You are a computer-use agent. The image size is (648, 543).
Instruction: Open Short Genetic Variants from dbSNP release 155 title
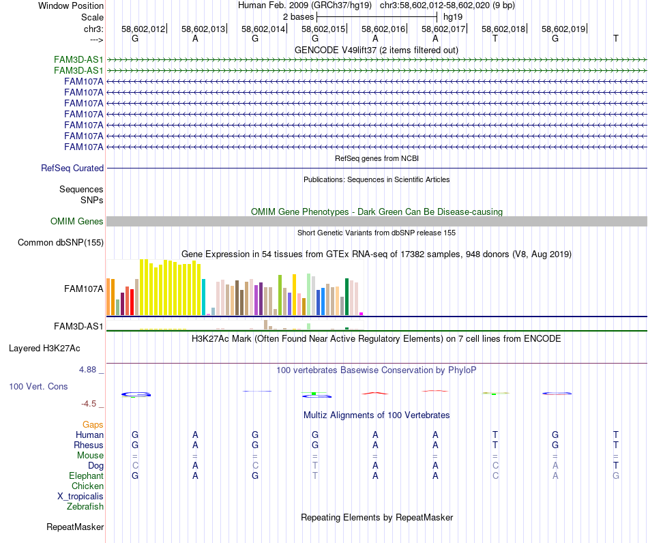(377, 233)
